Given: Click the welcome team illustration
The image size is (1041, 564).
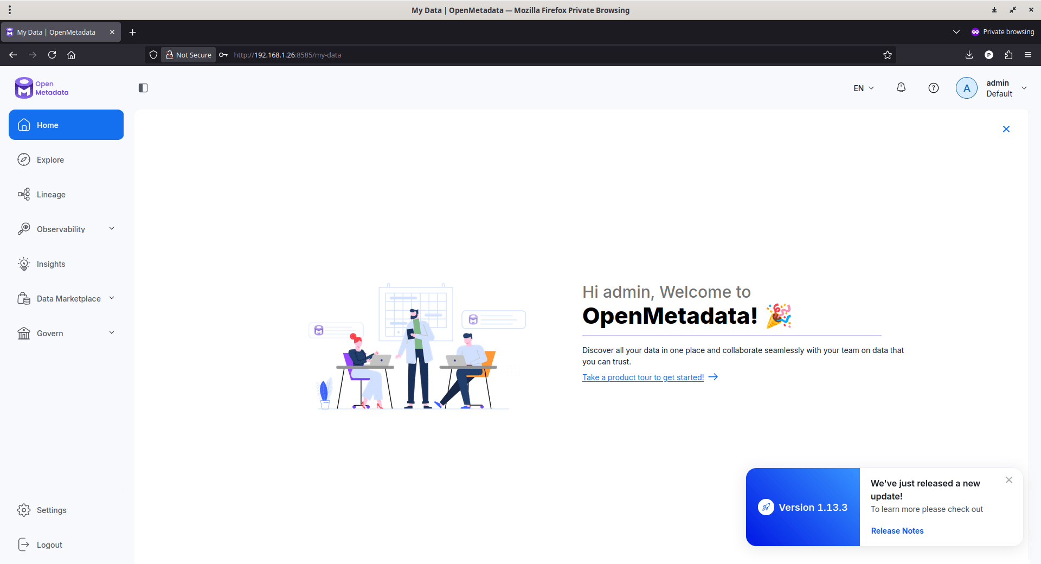Looking at the screenshot, I should coord(417,346).
